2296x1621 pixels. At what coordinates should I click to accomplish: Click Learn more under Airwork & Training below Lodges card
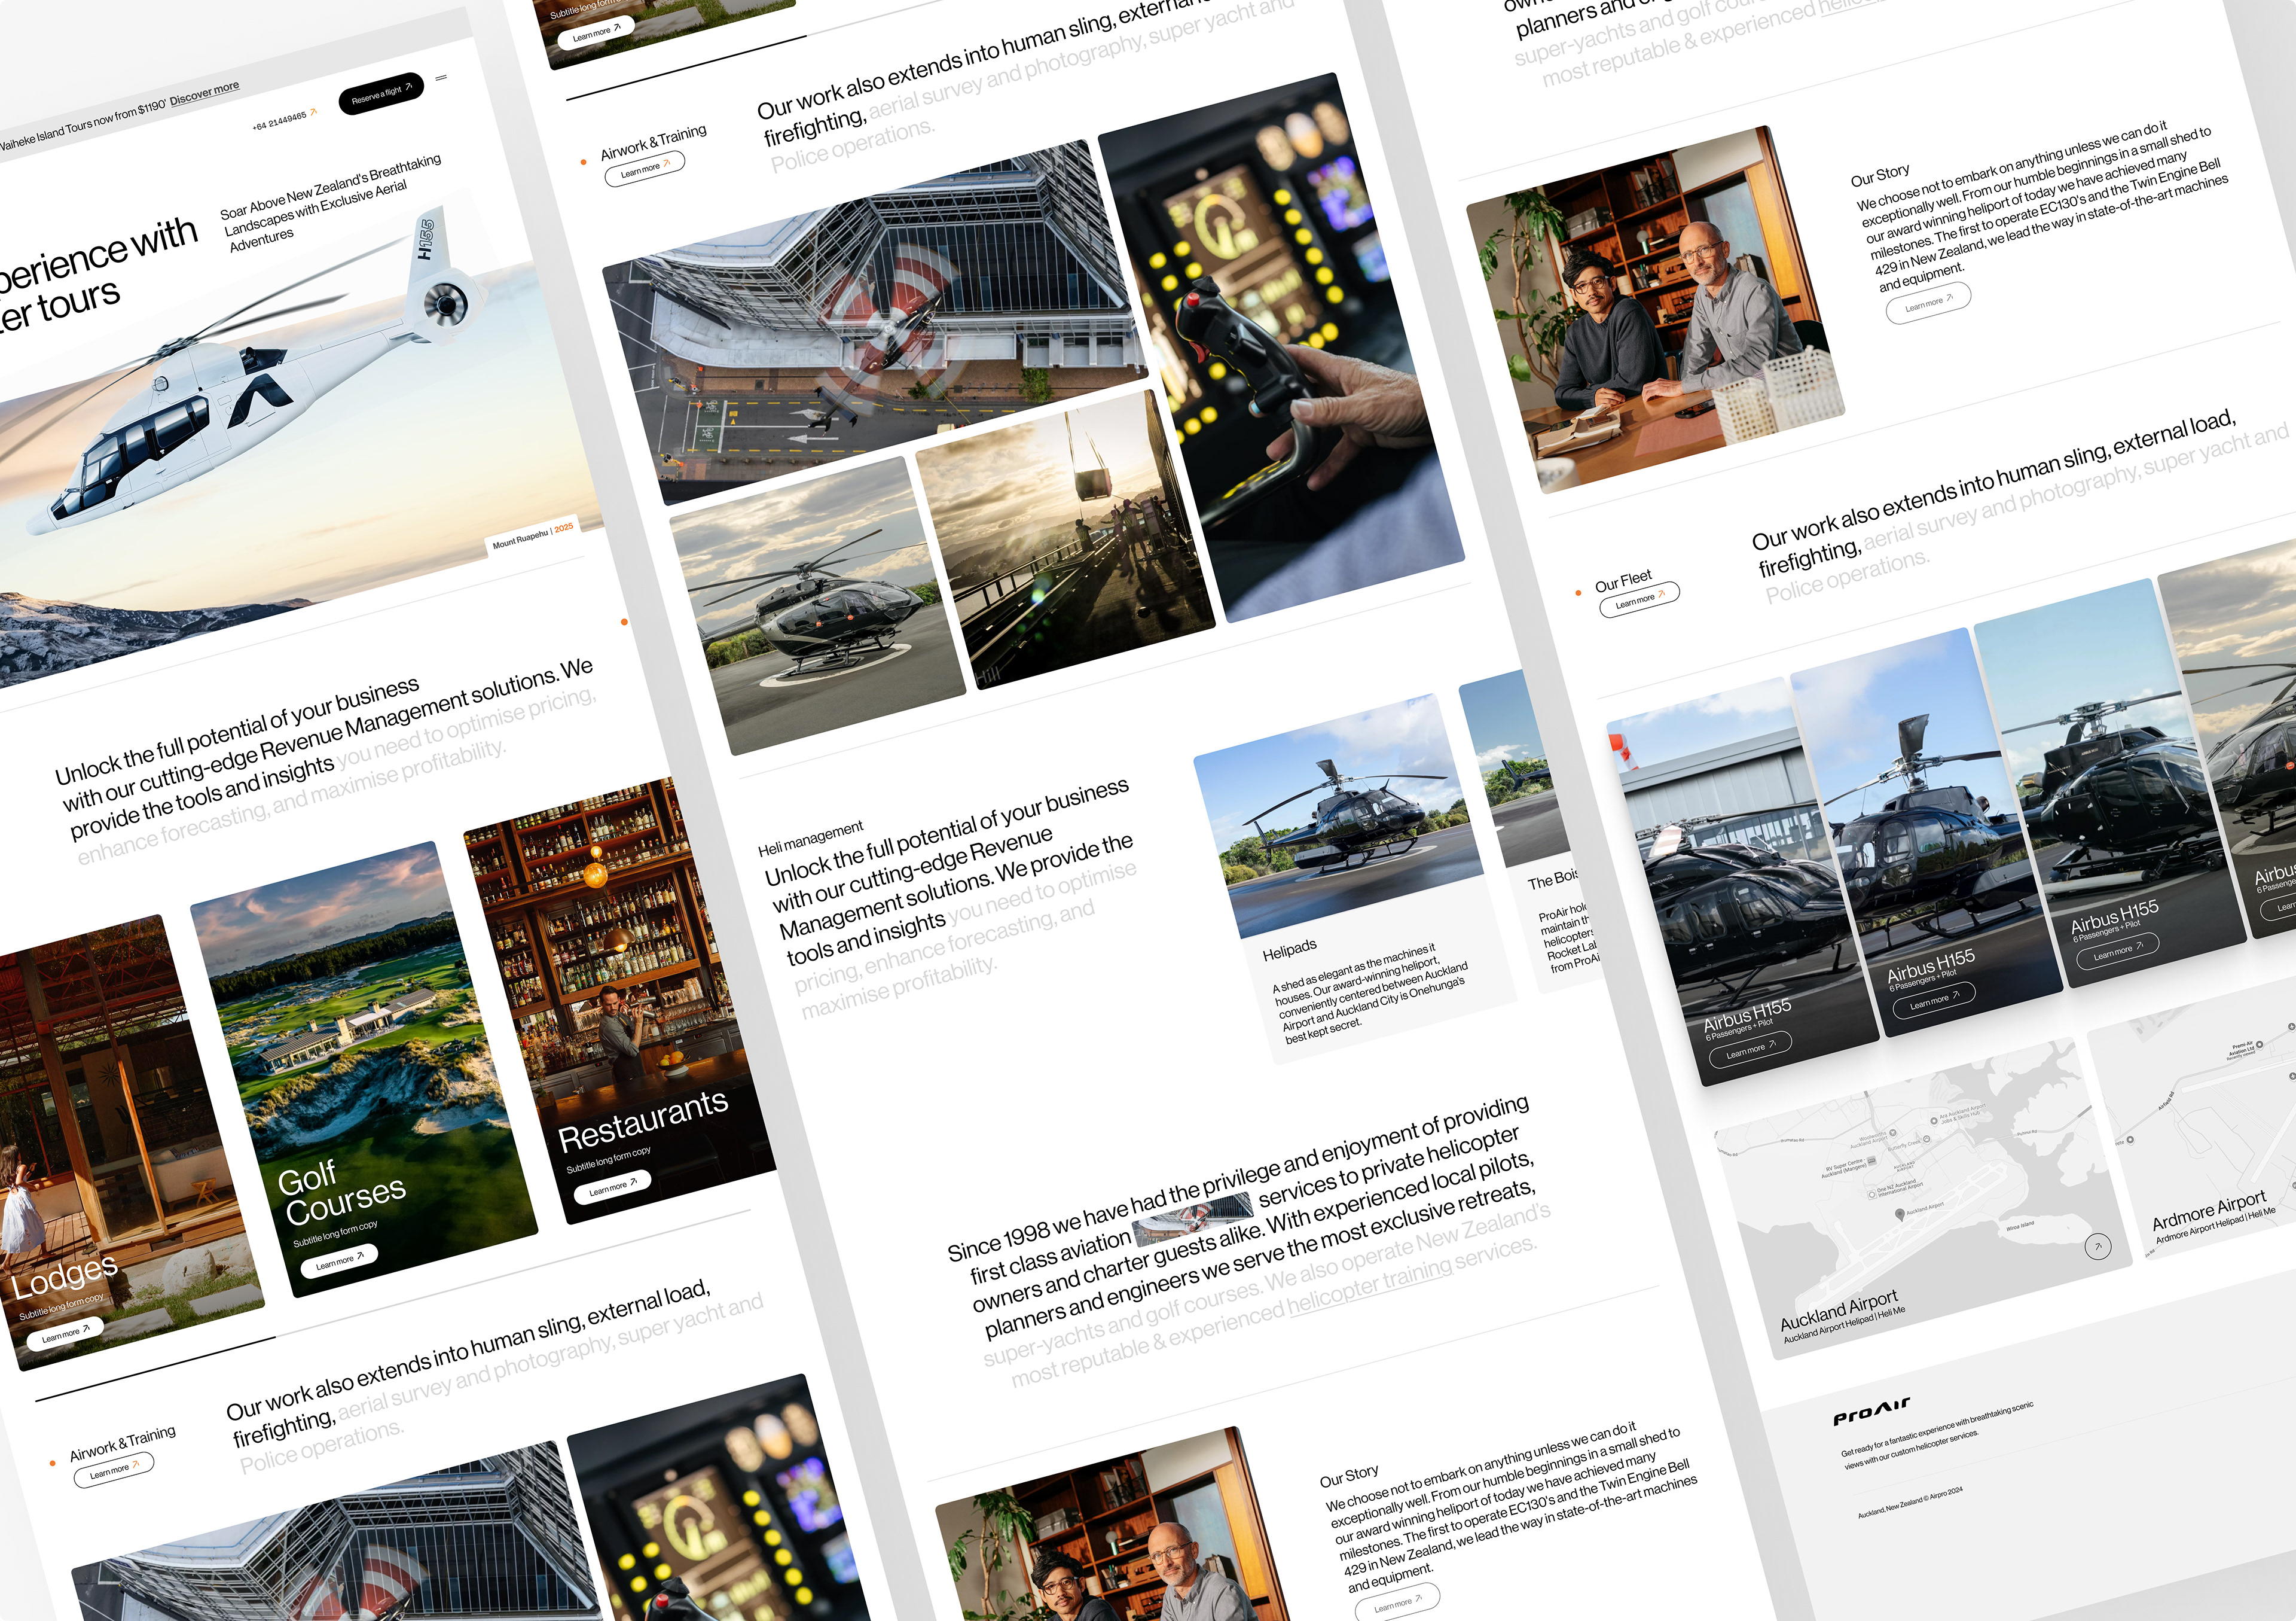[114, 1470]
